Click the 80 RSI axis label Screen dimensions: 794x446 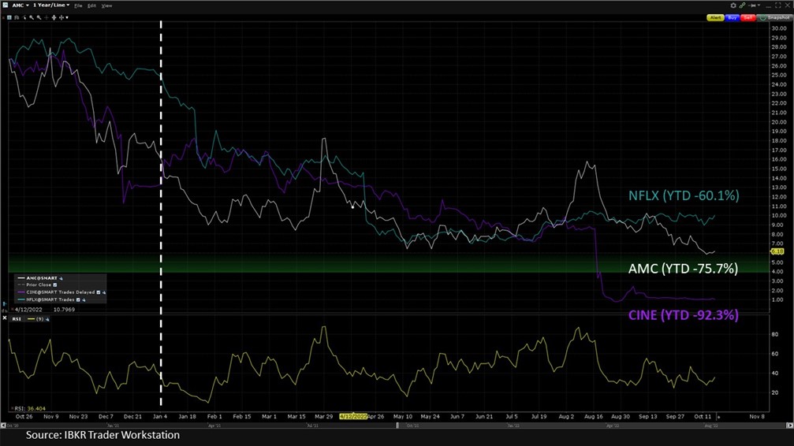coord(775,335)
